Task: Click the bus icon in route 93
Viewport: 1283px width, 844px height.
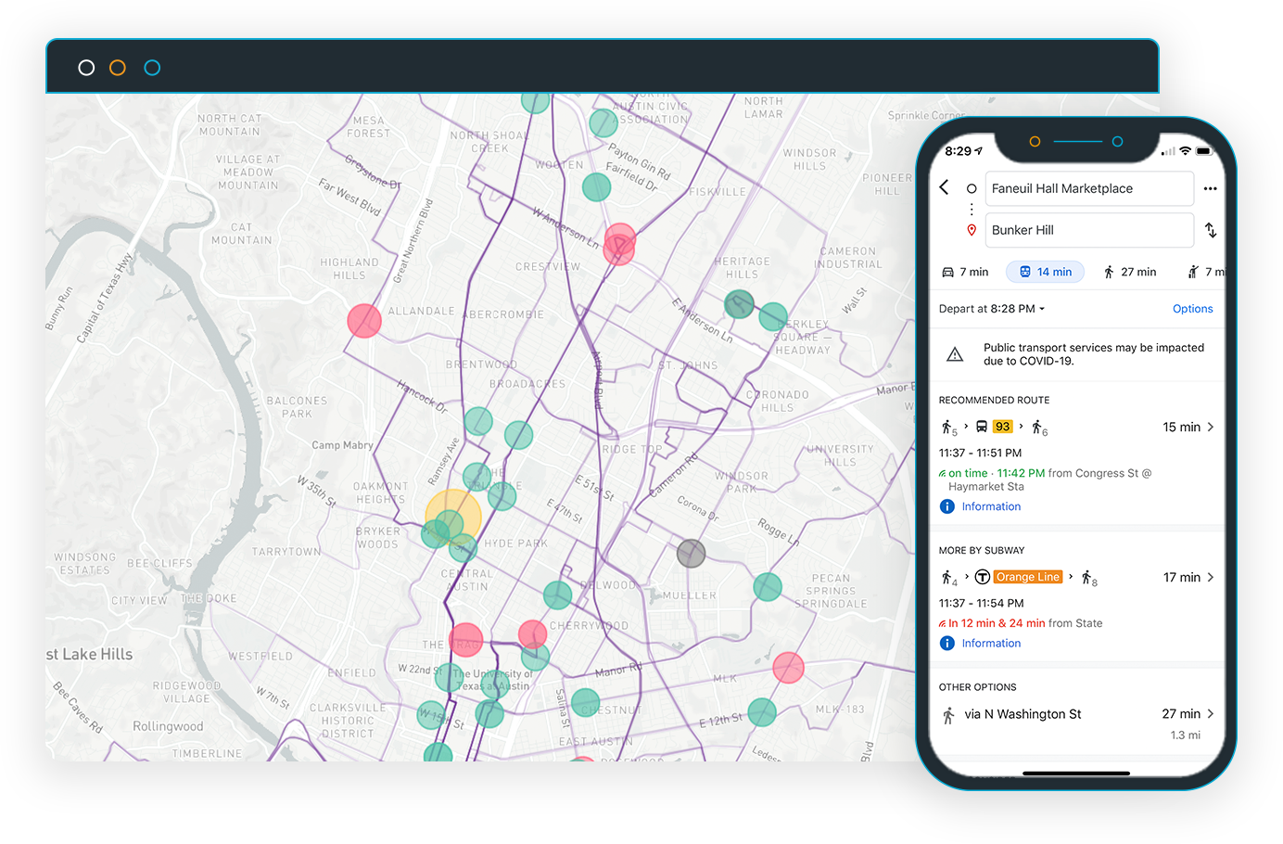Action: [983, 427]
